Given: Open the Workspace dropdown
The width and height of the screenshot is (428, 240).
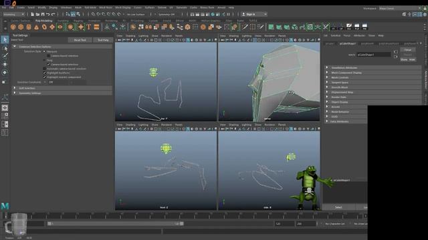Looking at the screenshot, I should coord(400,9).
